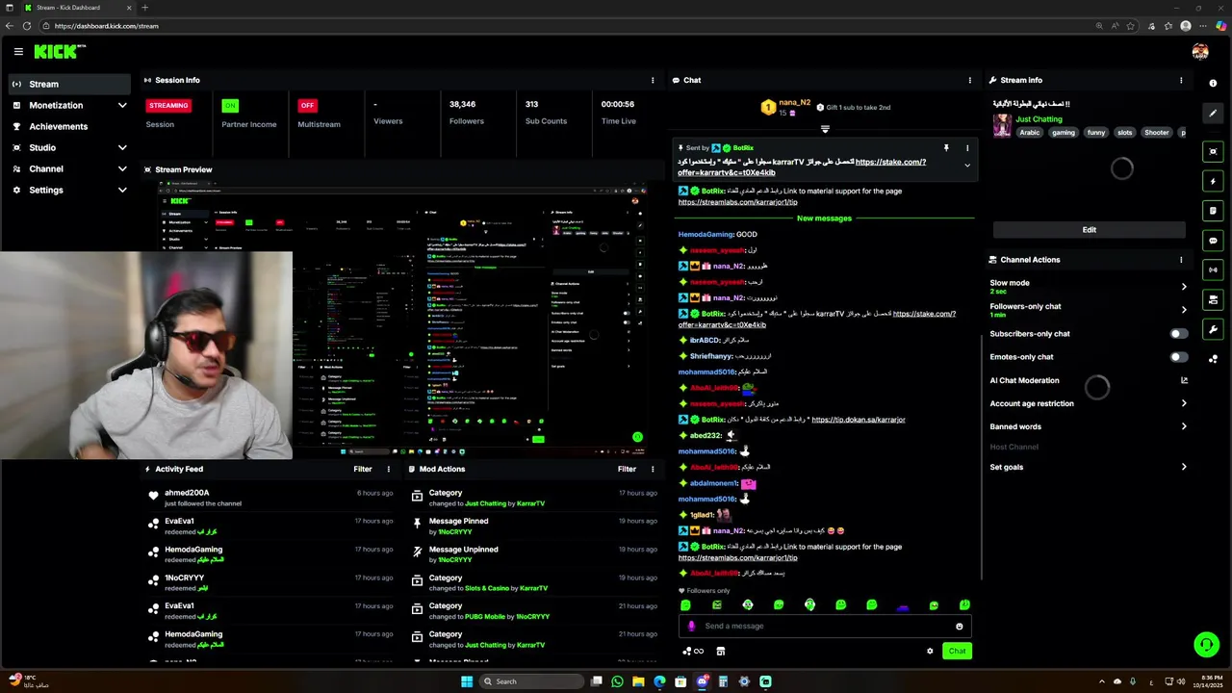Open the pinned message three-dot options
The height and width of the screenshot is (693, 1232).
click(x=967, y=148)
